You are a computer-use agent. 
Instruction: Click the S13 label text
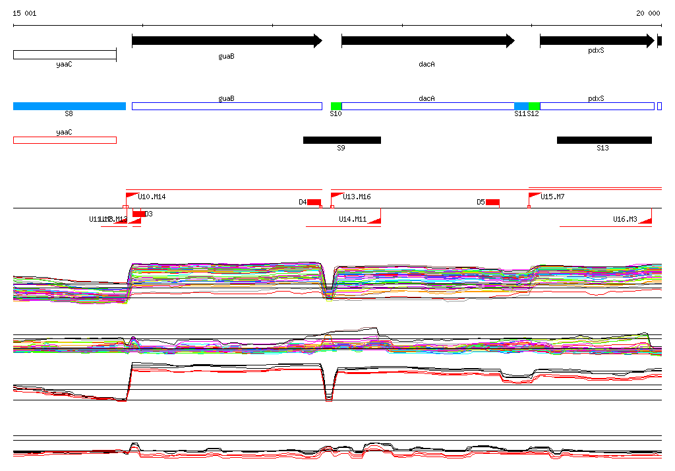602,148
